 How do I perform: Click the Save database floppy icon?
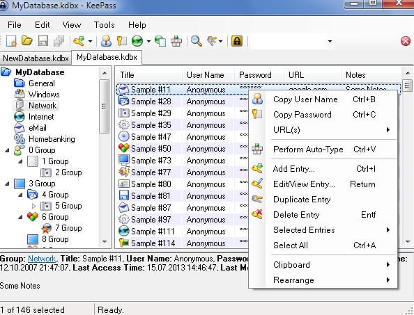(43, 41)
